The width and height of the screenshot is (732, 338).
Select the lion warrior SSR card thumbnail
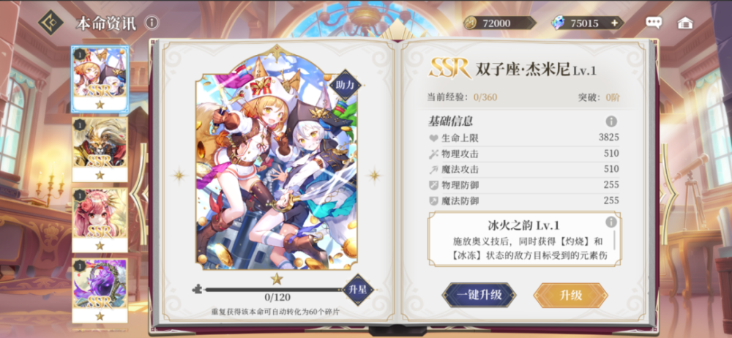click(100, 149)
